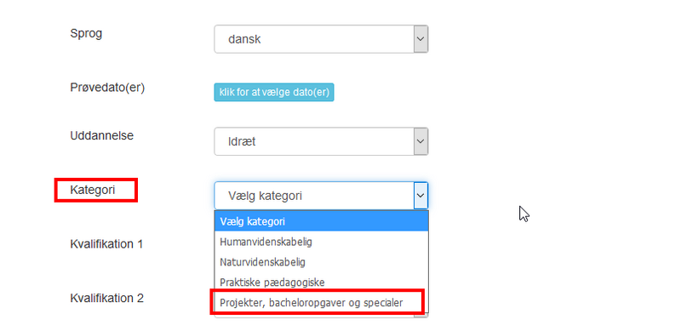
Task: Collapse the Kategori dropdown via 'Vælg kategori' field
Action: [321, 196]
